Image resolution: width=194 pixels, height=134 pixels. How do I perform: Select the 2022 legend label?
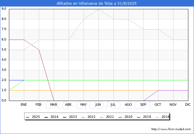click(x=91, y=117)
